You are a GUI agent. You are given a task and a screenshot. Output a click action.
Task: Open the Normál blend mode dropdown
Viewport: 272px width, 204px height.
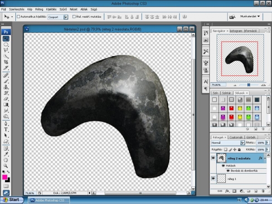pos(243,143)
